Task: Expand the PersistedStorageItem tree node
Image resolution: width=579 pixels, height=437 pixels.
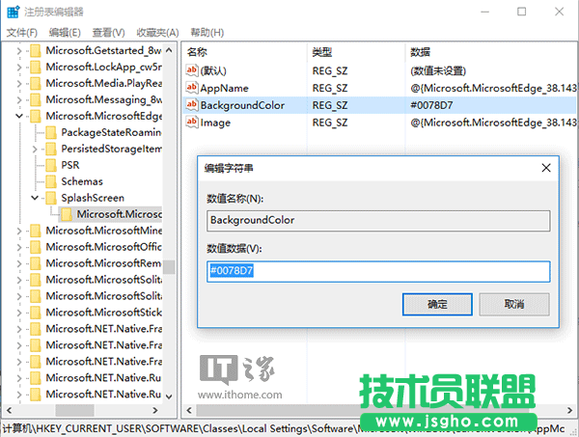Action: coord(35,150)
